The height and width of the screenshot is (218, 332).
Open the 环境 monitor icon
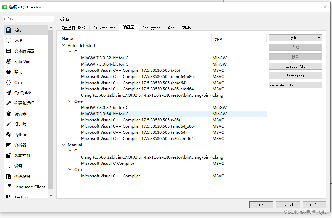(x=9, y=40)
